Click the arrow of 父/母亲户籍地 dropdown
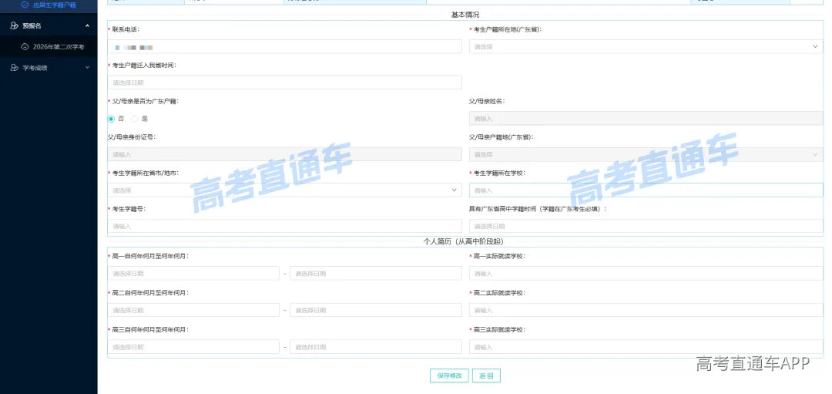832x394 pixels. [816, 154]
